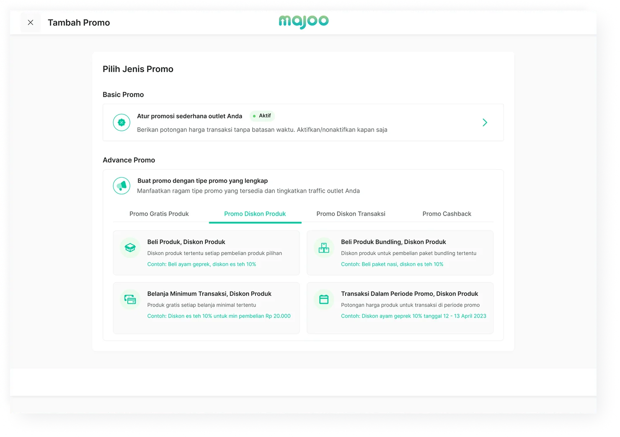The height and width of the screenshot is (437, 620).
Task: Click the 'Tambah Promo' page title
Action: pos(79,23)
